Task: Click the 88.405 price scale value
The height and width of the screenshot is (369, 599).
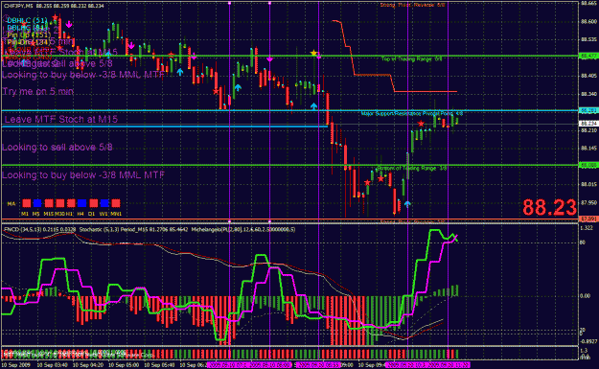Action: click(588, 76)
